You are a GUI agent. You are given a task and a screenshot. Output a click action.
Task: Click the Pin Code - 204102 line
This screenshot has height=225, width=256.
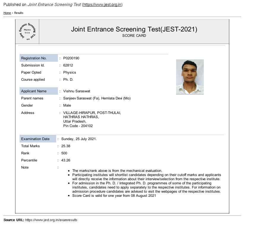[78, 126]
